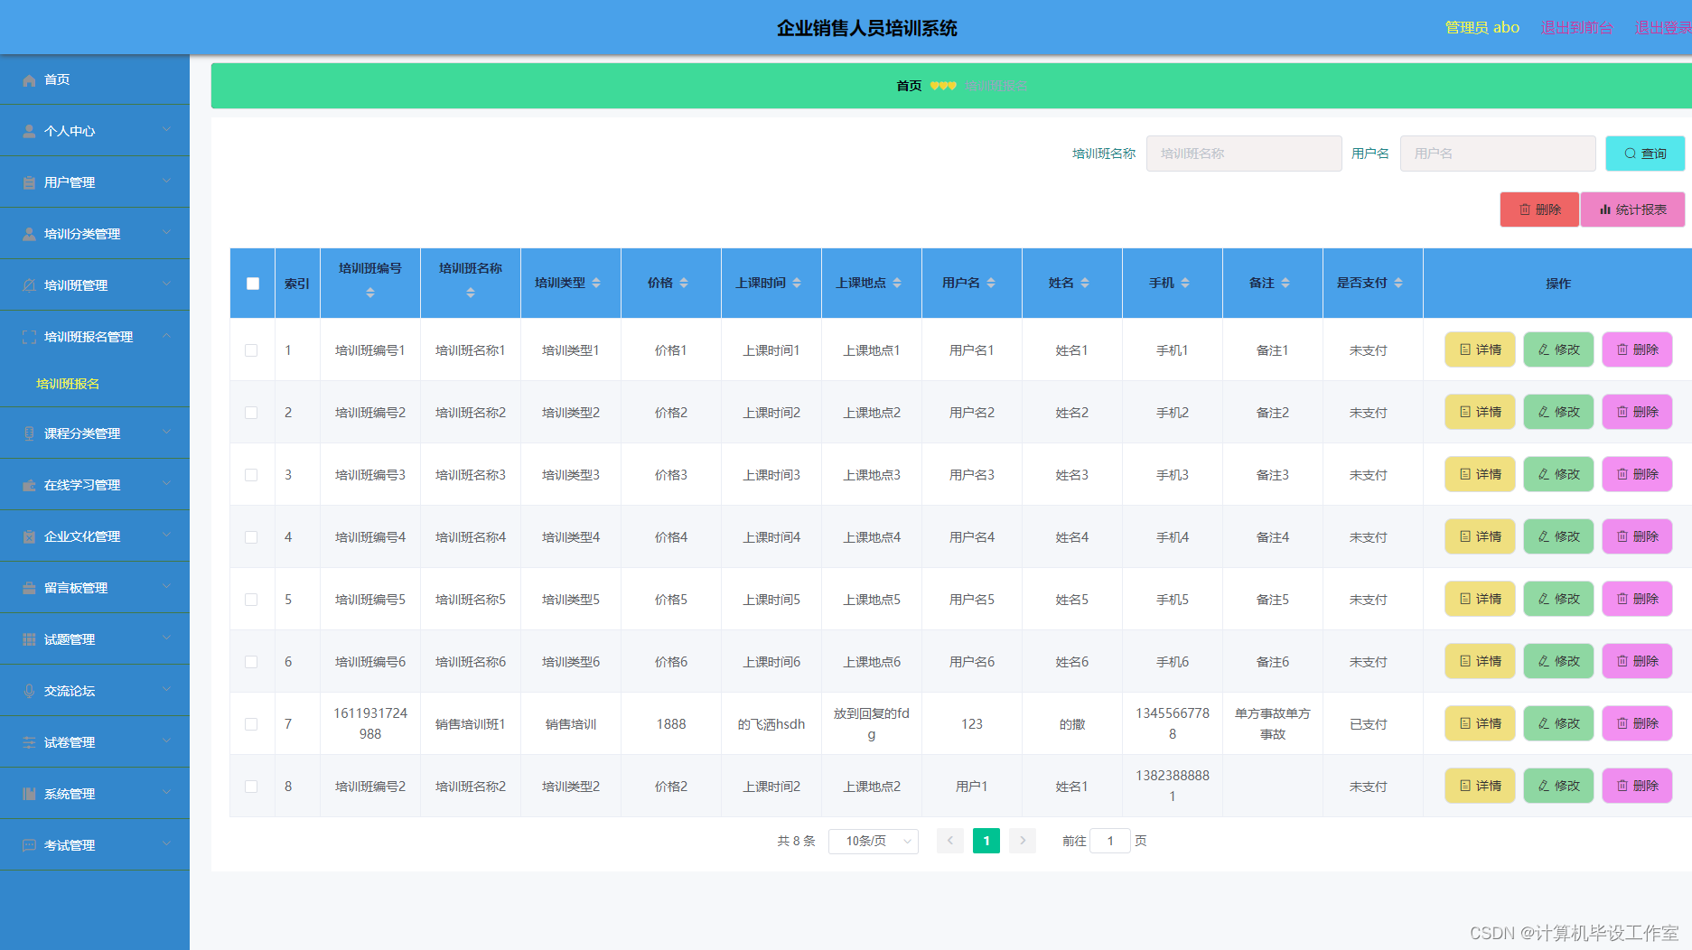Open the 留言板管理 menu item
Screen dimensions: 1692x950
tap(95, 588)
